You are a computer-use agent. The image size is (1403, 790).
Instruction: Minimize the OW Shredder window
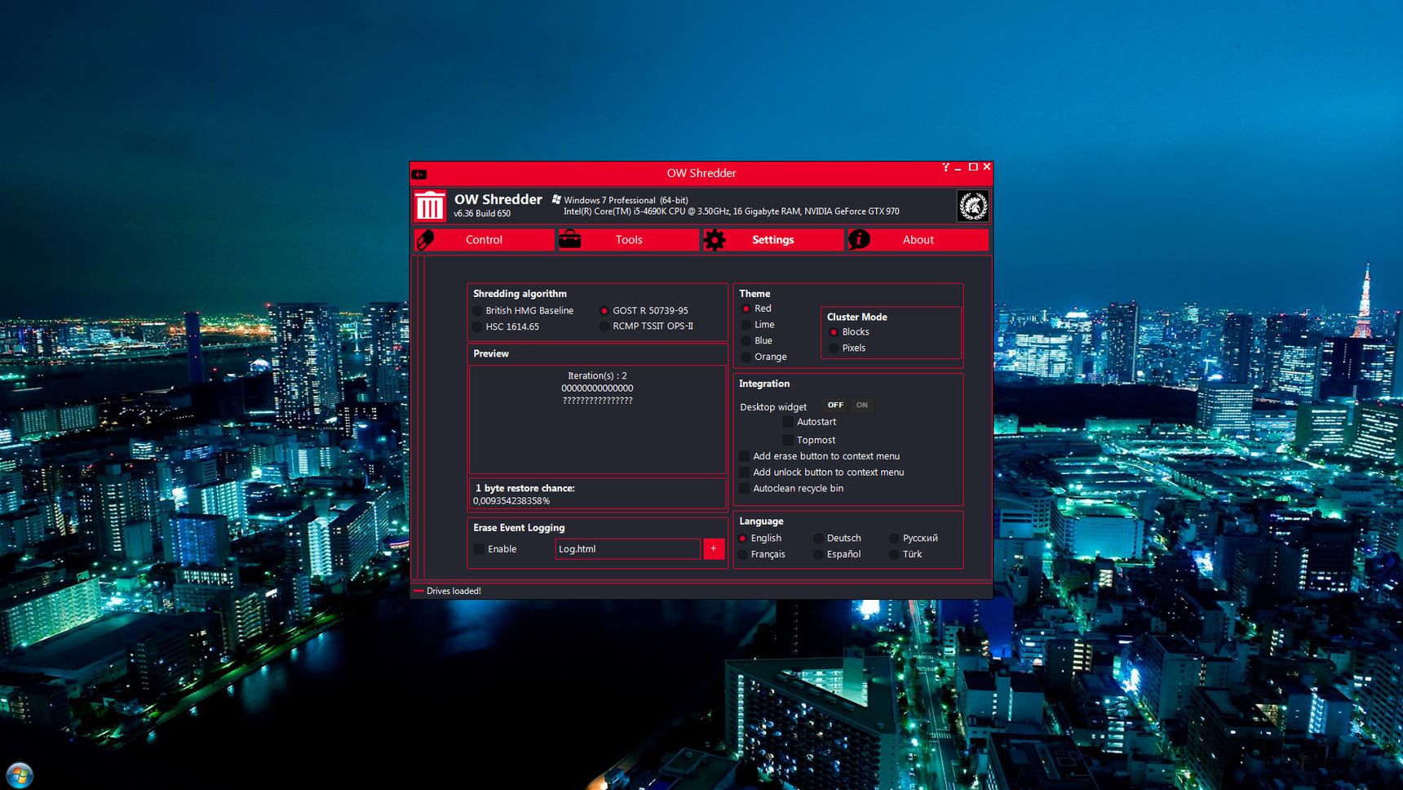pyautogui.click(x=958, y=168)
